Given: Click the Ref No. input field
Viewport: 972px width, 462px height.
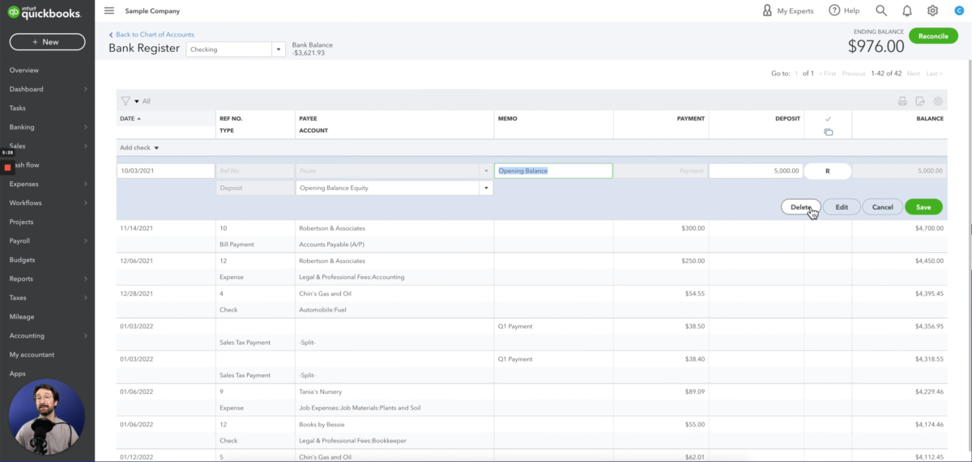Looking at the screenshot, I should pos(255,171).
